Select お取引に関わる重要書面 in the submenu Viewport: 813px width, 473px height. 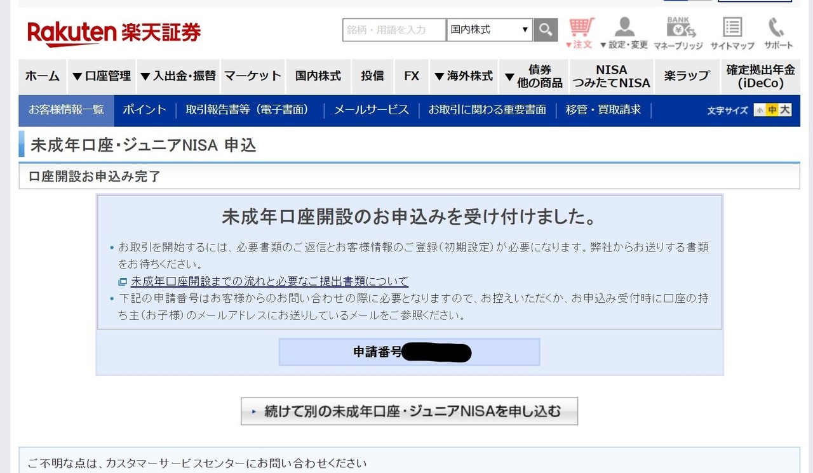487,110
